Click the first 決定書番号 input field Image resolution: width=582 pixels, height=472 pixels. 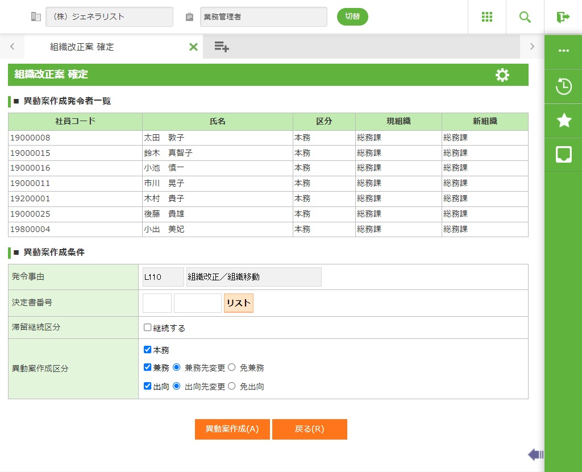coord(157,303)
